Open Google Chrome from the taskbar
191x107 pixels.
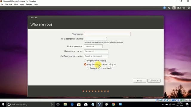coord(113,104)
